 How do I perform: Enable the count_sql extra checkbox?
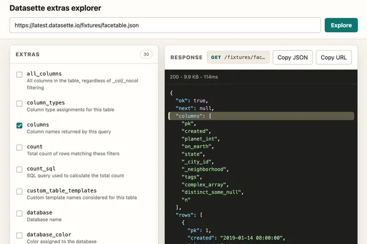point(20,170)
